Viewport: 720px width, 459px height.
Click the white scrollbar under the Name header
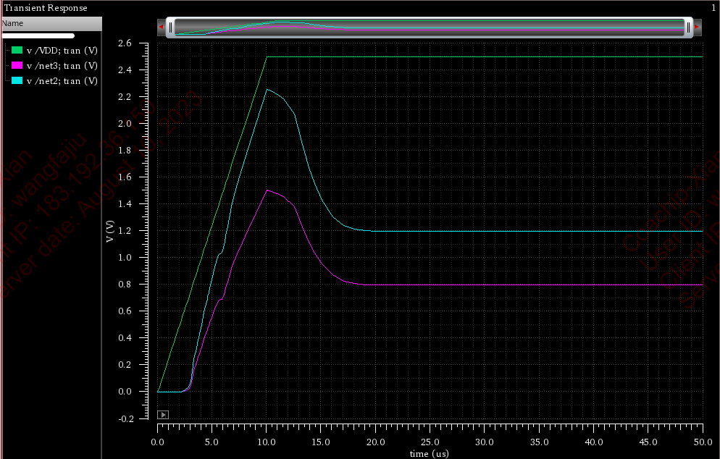tap(38, 35)
